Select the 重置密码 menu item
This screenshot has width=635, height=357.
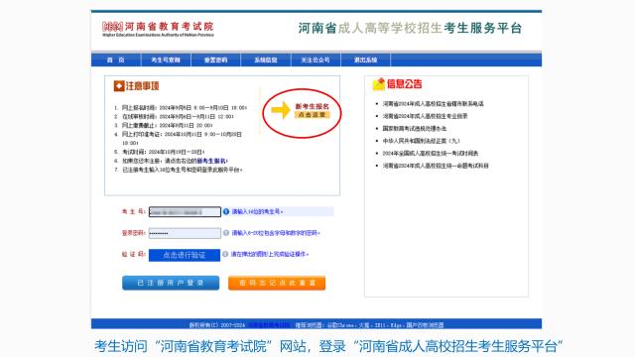[x=215, y=59]
